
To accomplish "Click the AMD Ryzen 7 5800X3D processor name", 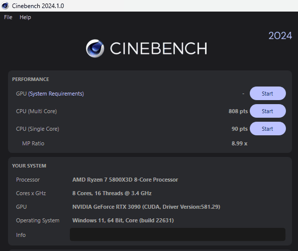I will 125,180.
